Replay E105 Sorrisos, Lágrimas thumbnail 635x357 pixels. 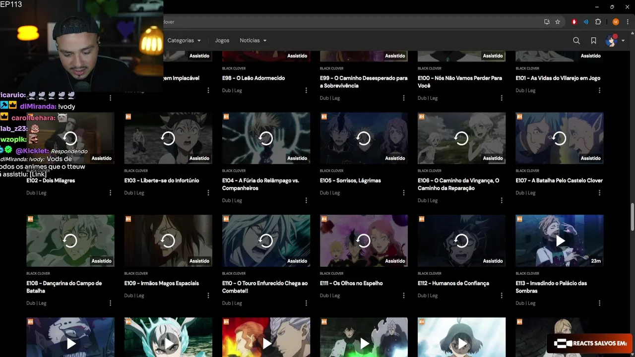364,138
